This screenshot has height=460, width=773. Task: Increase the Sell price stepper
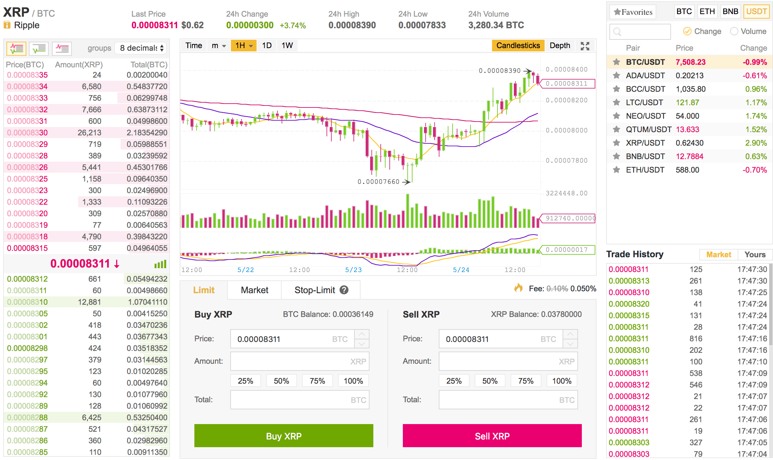click(x=570, y=334)
